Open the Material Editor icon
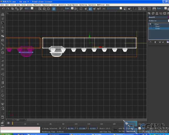169x135 pixels. point(149,9)
